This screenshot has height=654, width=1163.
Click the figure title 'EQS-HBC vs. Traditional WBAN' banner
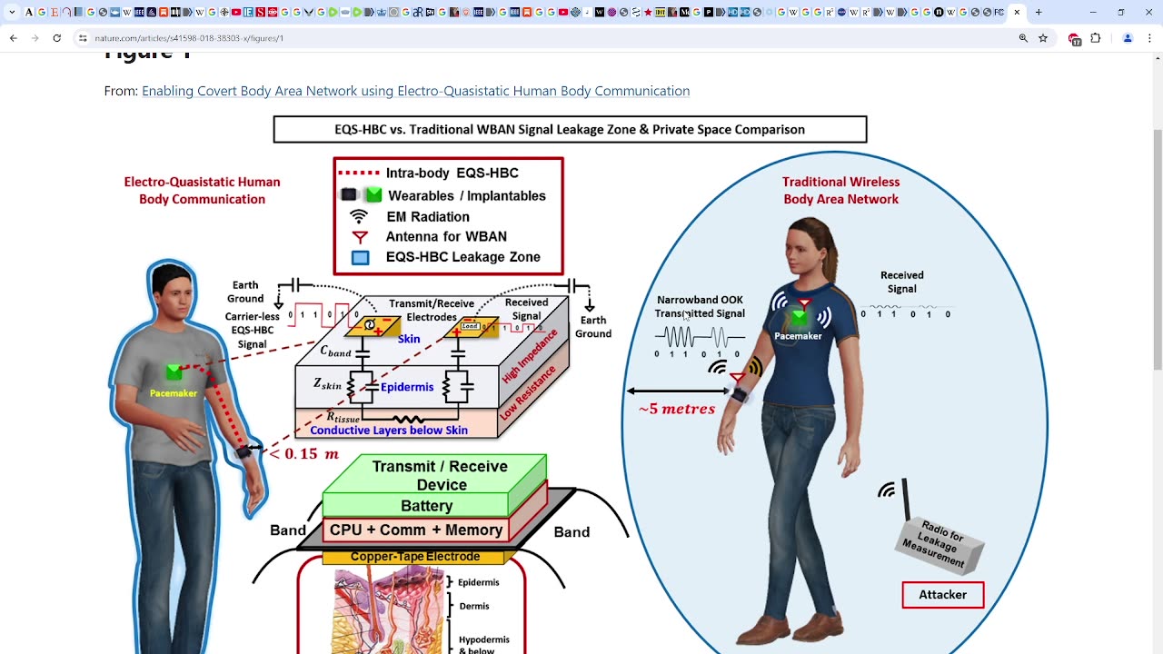pyautogui.click(x=570, y=129)
